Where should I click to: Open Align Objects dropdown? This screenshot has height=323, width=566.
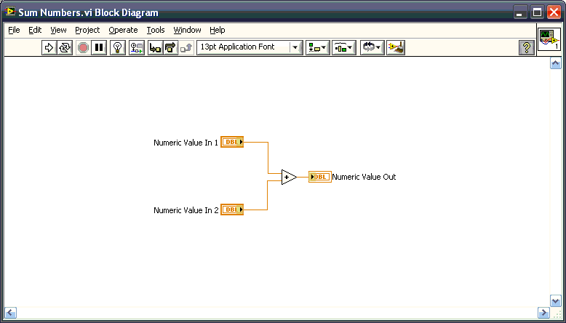tap(318, 47)
